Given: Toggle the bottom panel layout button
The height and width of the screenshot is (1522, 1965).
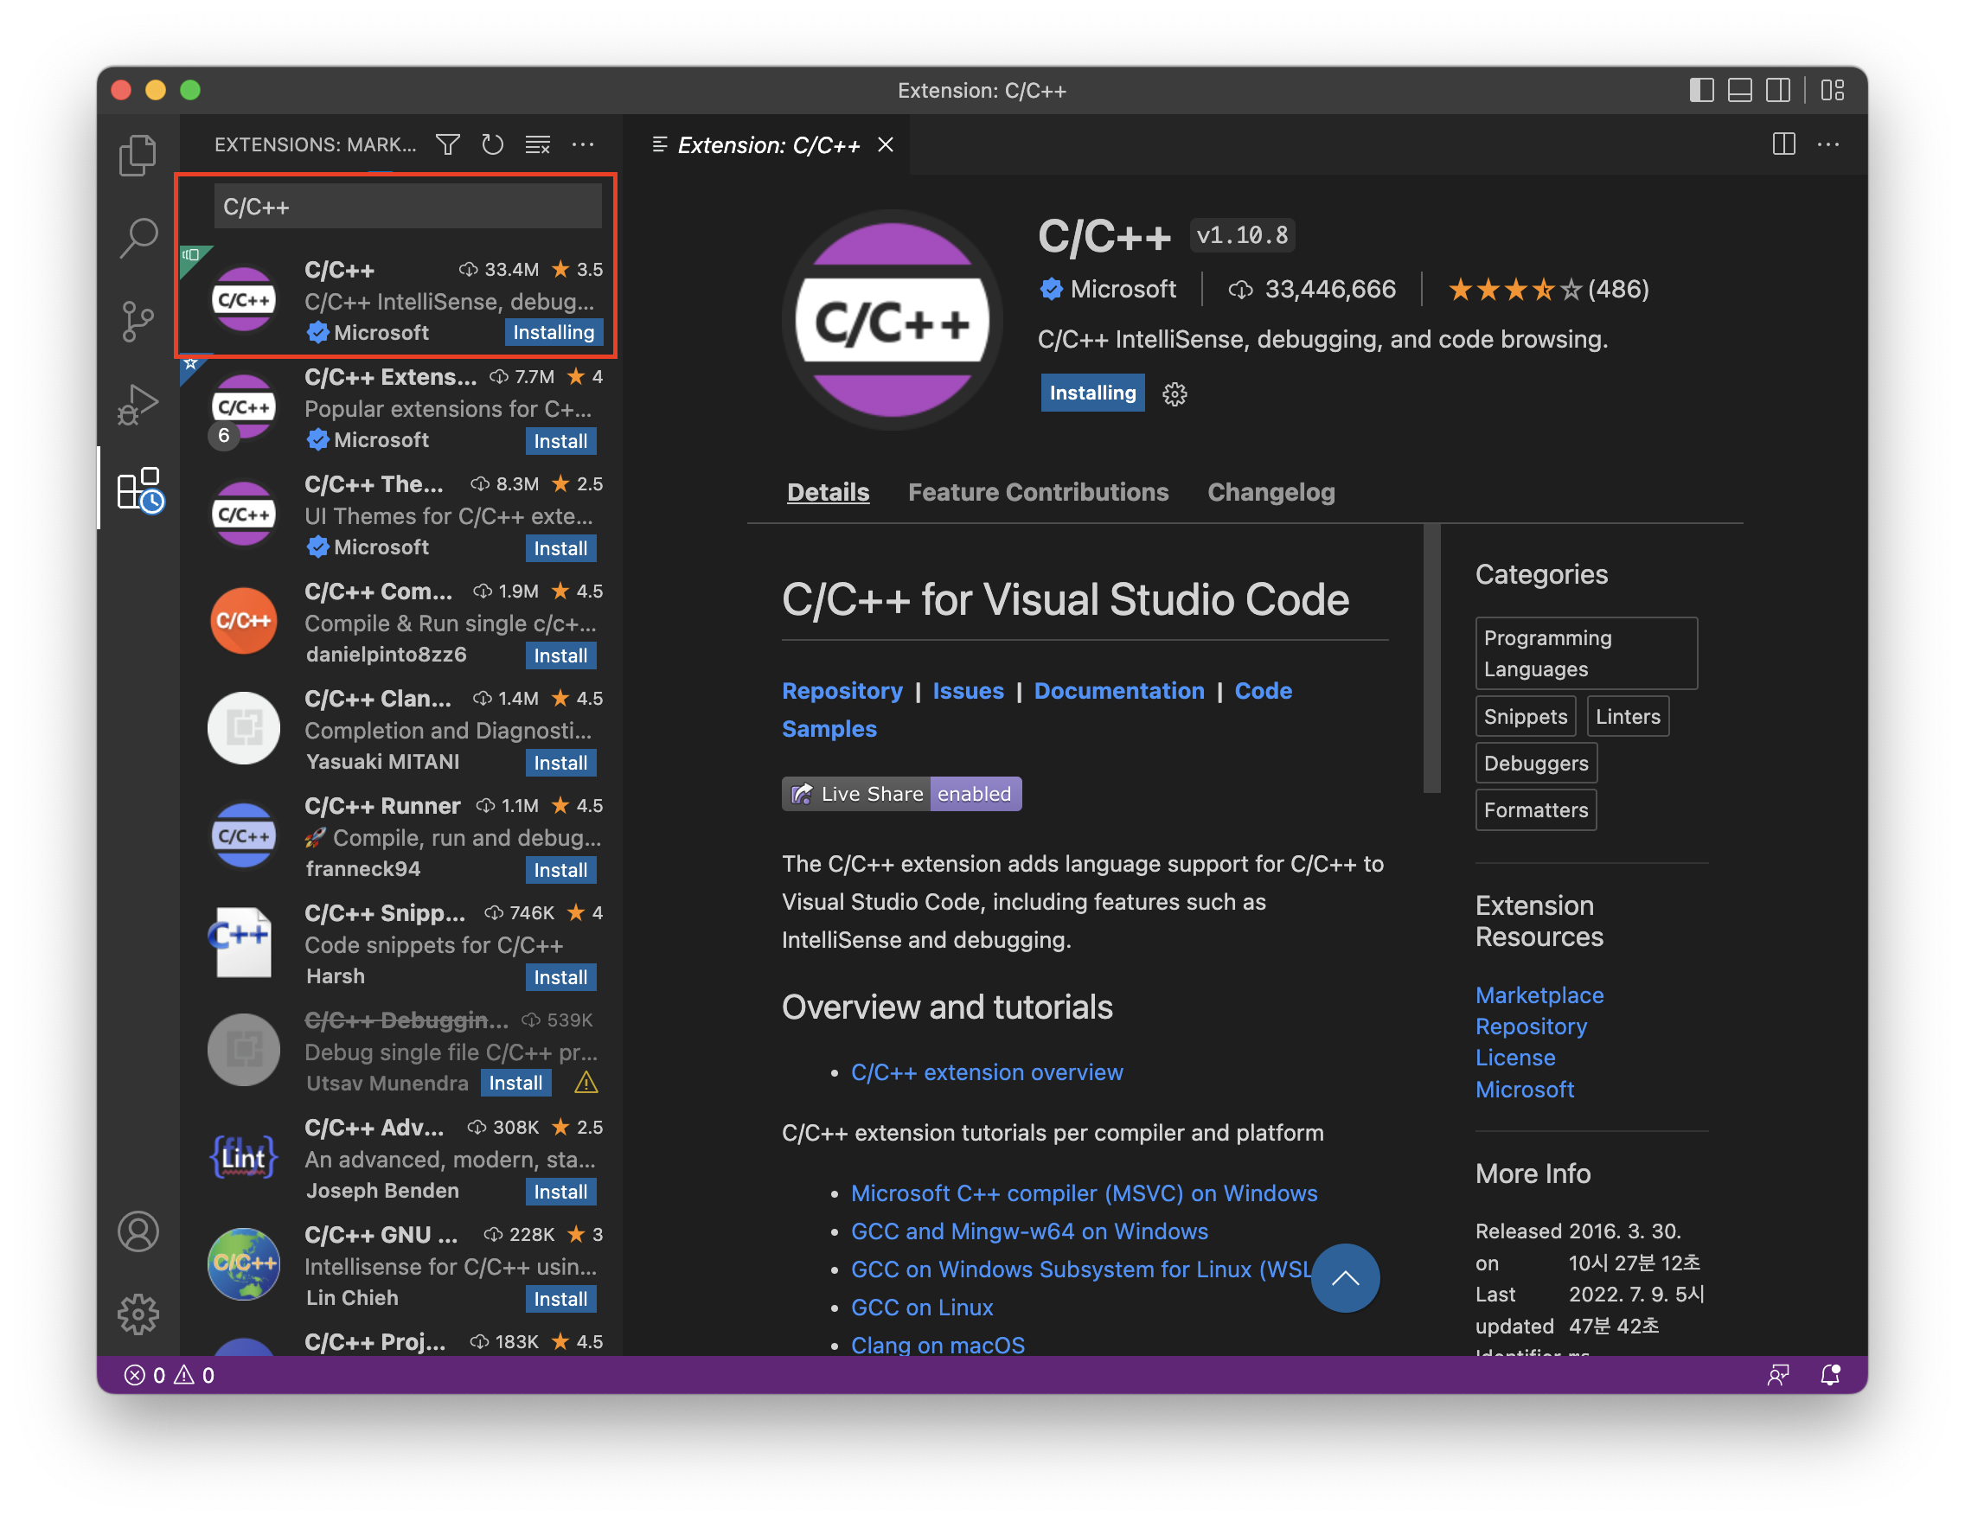Looking at the screenshot, I should coord(1739,91).
